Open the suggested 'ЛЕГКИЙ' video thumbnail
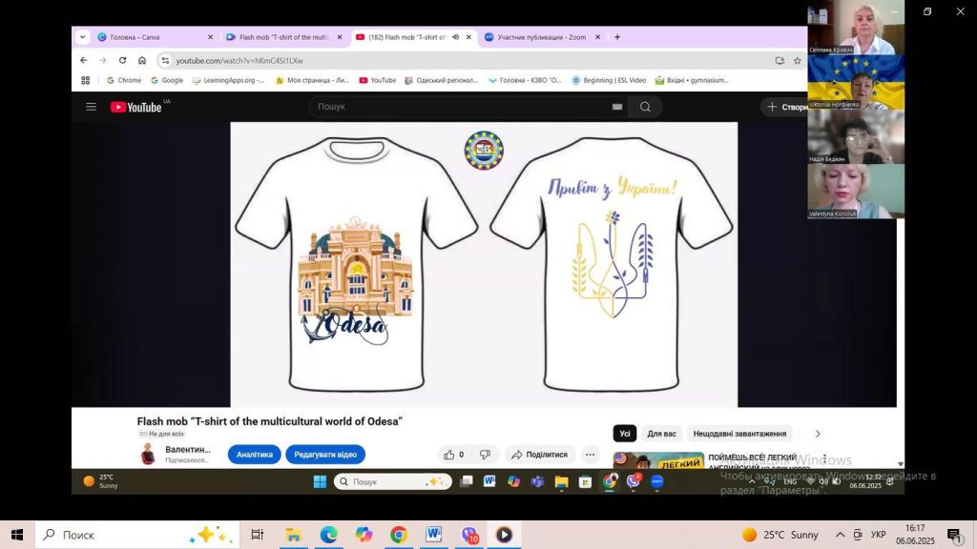This screenshot has height=549, width=977. (x=658, y=460)
